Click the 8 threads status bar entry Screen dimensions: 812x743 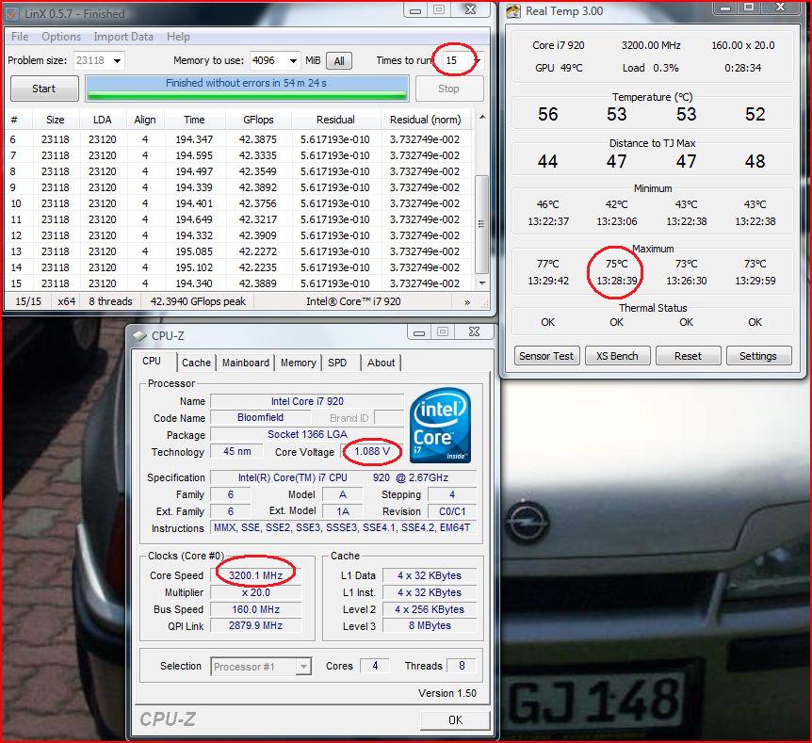click(x=110, y=301)
